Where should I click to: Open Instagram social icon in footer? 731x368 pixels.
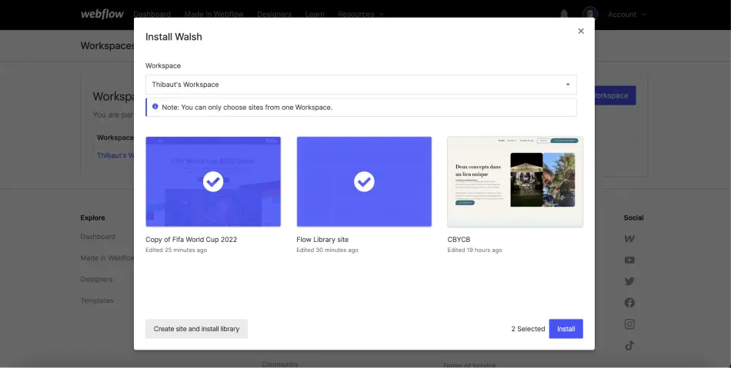[629, 324]
